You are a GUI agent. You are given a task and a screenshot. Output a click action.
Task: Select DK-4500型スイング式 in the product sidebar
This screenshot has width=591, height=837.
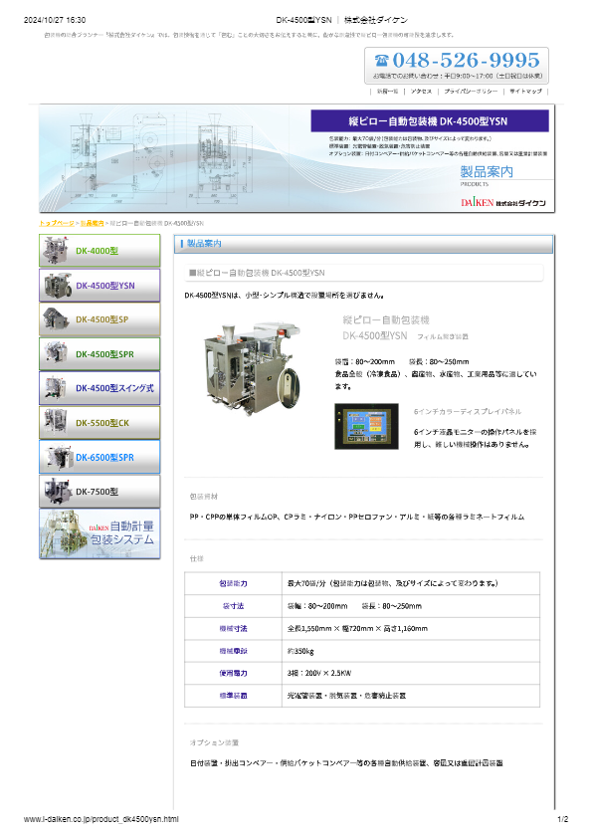pyautogui.click(x=99, y=388)
